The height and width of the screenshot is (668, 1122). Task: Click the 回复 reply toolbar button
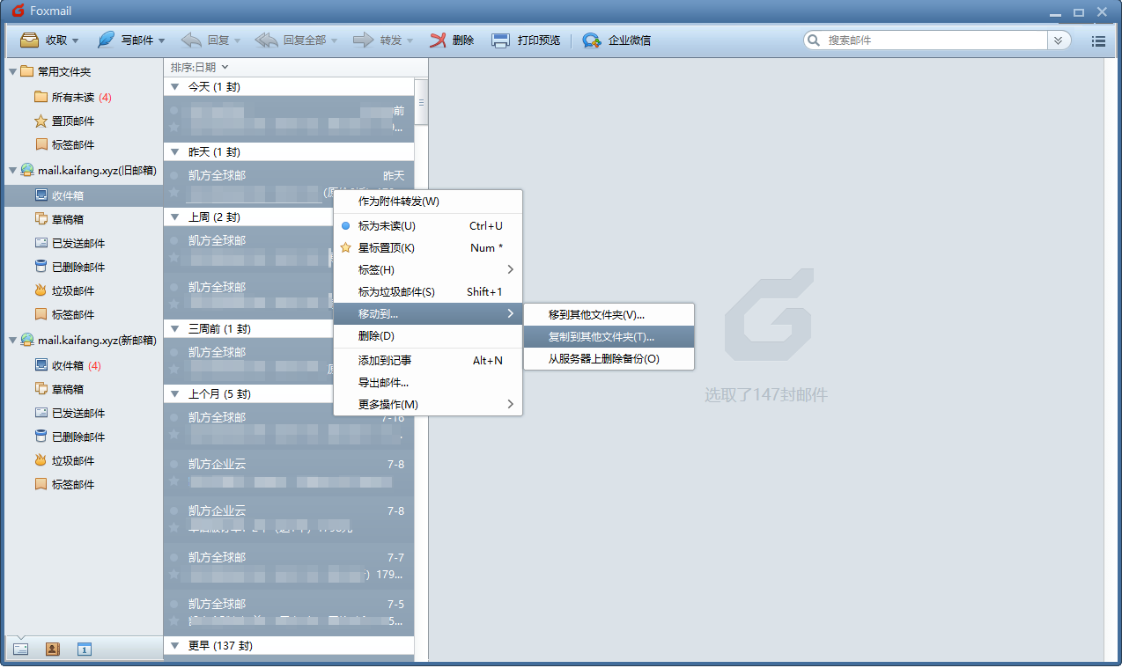(204, 40)
